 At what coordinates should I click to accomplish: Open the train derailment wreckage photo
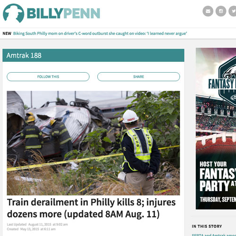93,143
